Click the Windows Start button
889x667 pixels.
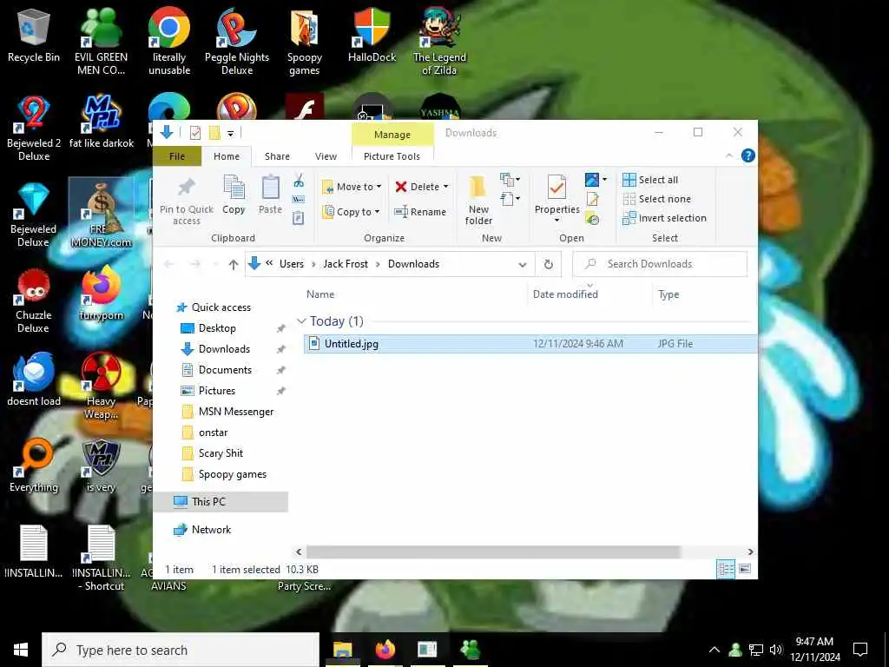coord(21,650)
